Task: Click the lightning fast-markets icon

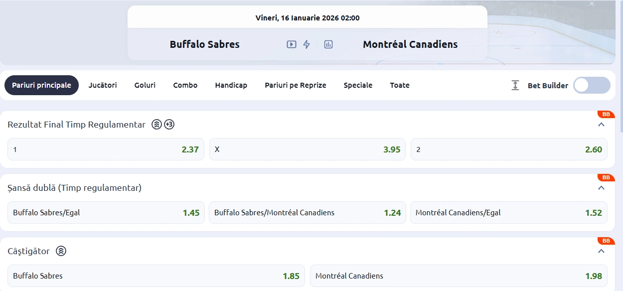Action: [306, 44]
